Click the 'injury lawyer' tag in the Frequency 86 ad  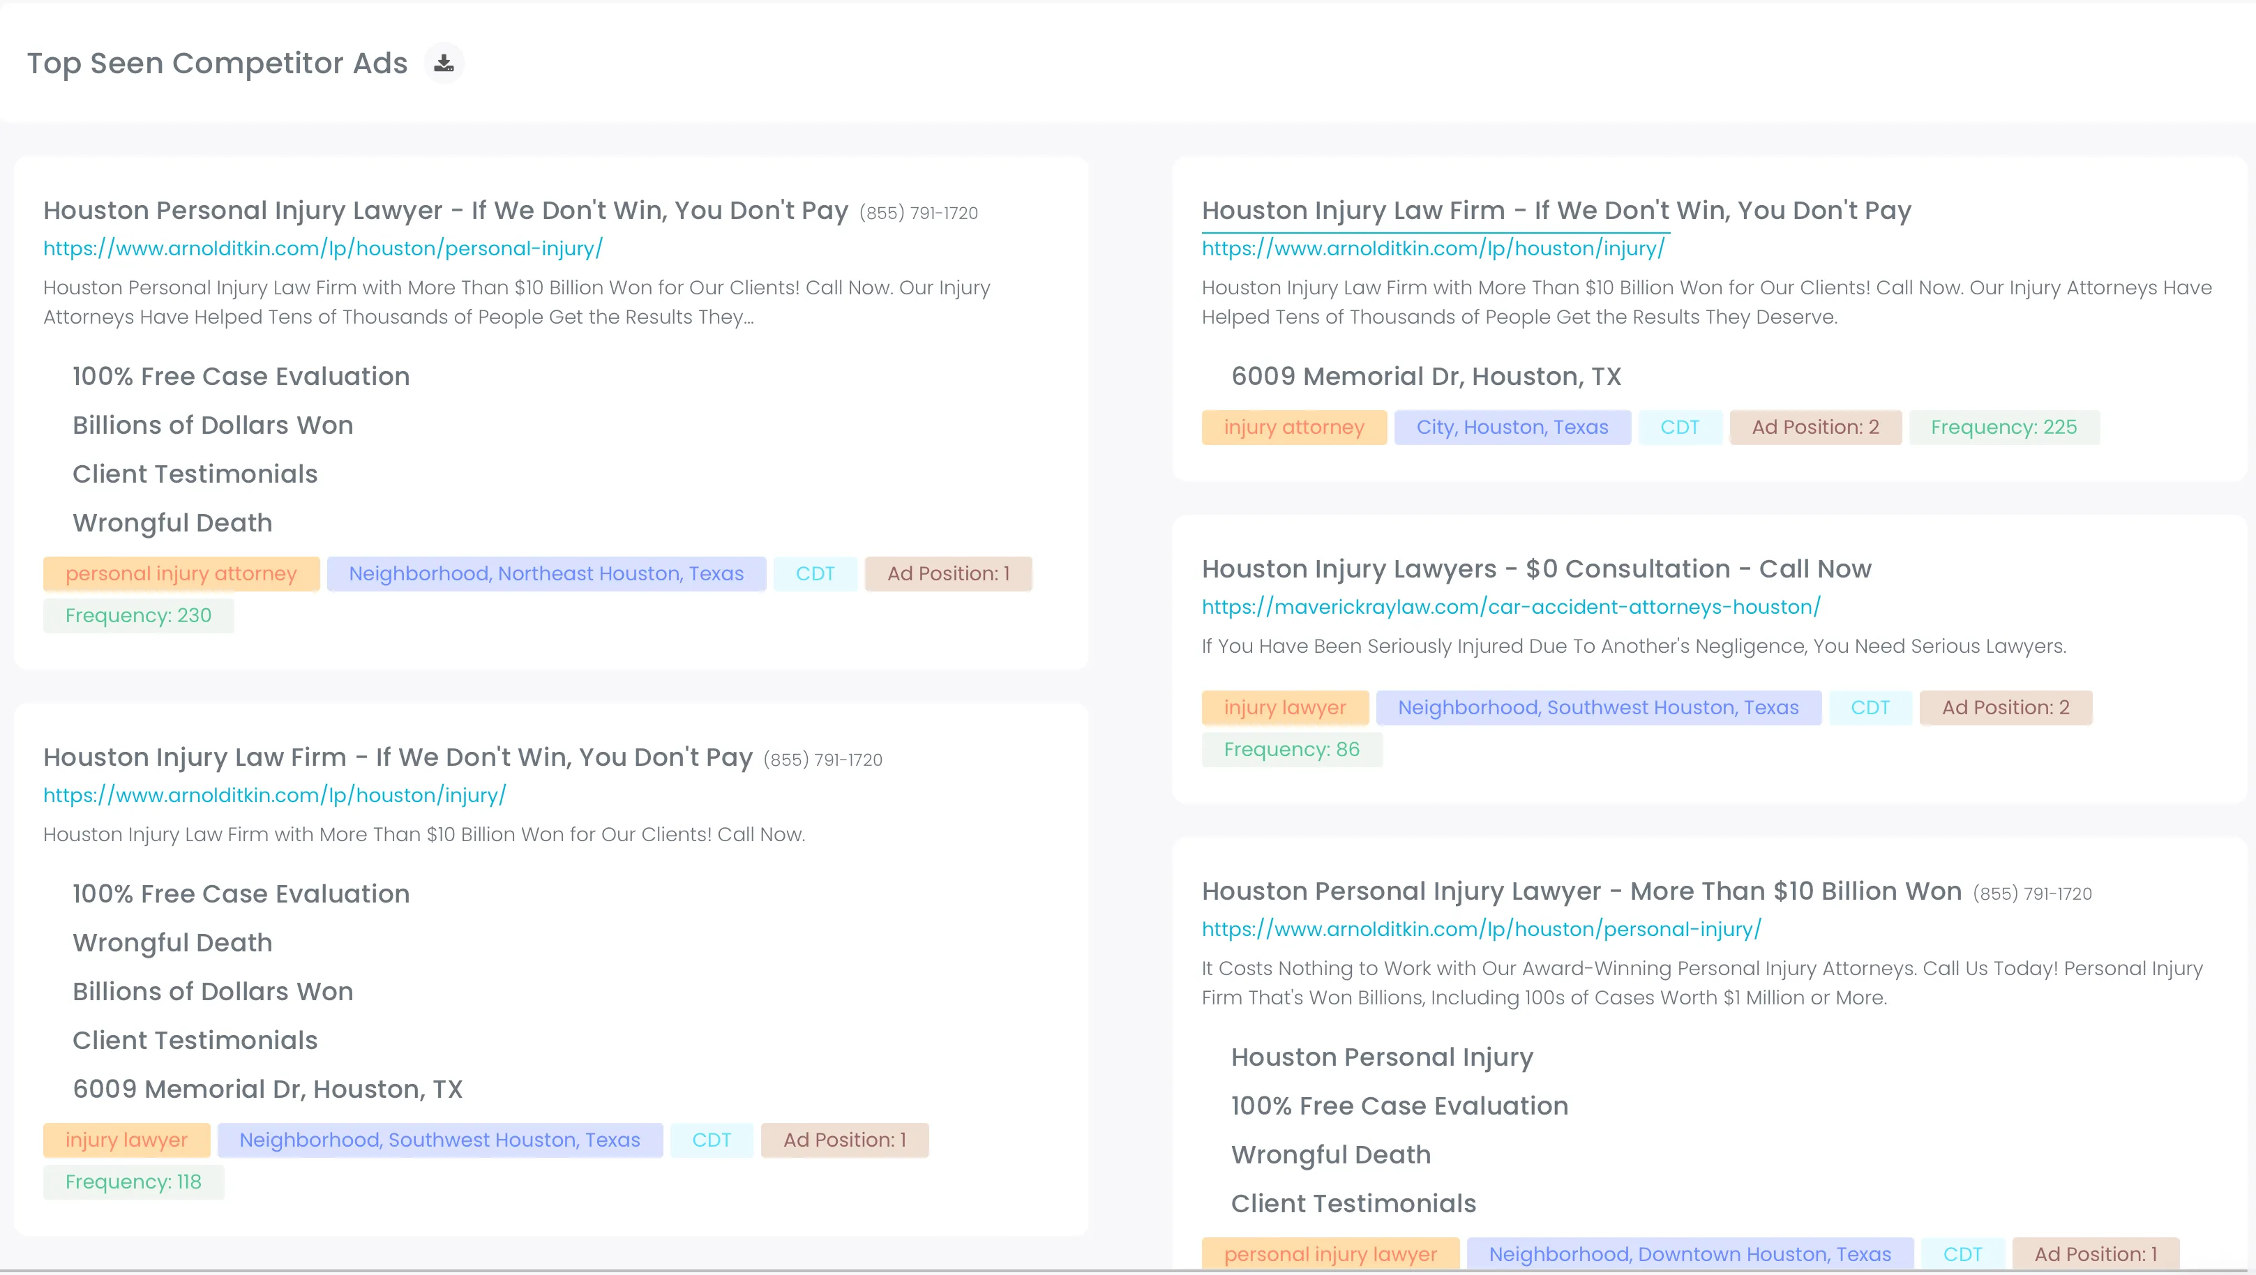point(1285,707)
